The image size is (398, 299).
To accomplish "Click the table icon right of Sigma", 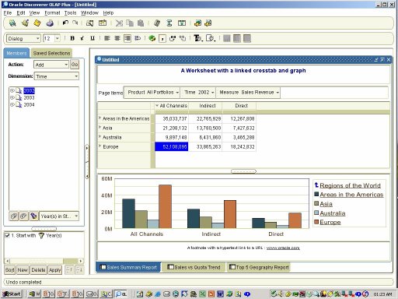I will click(x=182, y=23).
